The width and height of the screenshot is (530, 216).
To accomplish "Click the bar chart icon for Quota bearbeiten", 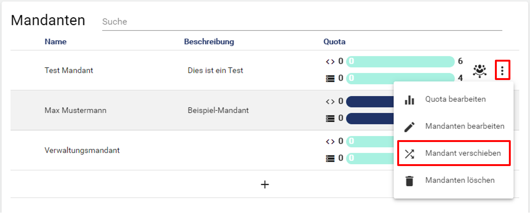I will coord(409,100).
